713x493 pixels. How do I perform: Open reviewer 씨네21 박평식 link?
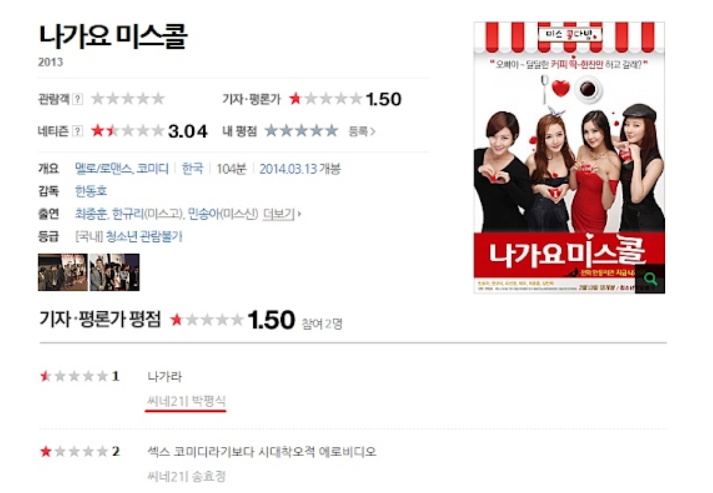tap(186, 401)
